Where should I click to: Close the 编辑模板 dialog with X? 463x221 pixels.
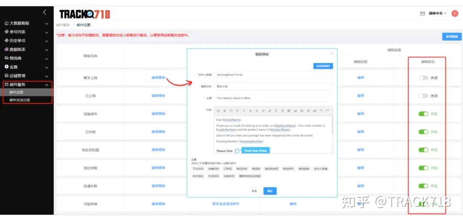click(332, 54)
